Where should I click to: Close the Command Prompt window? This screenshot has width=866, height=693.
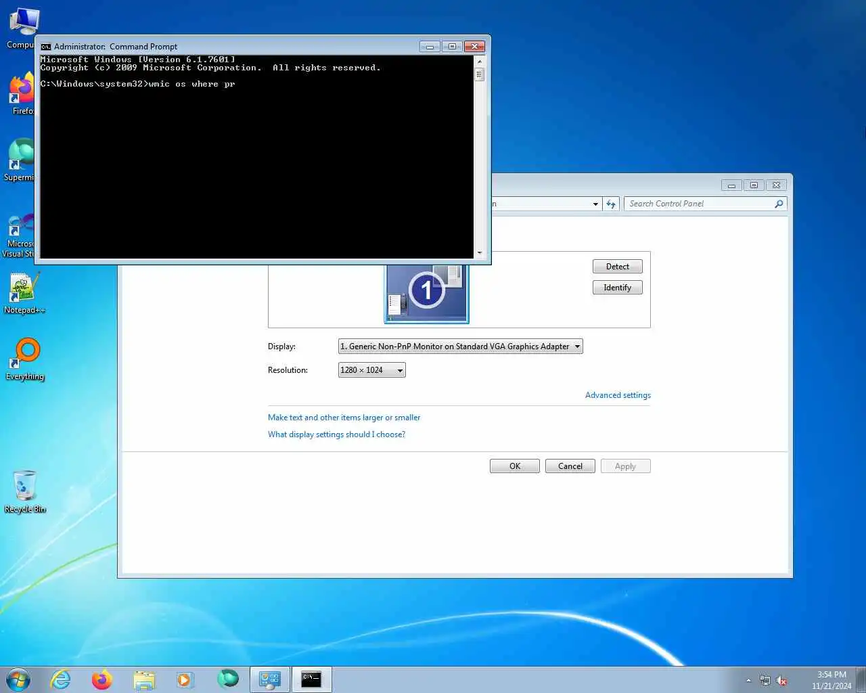[475, 47]
